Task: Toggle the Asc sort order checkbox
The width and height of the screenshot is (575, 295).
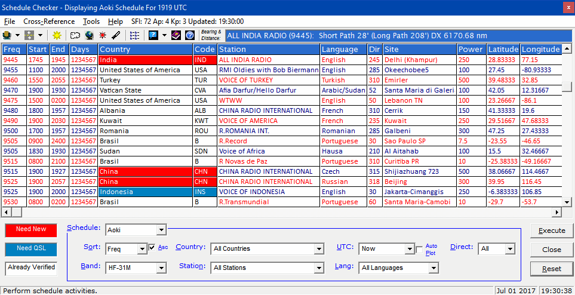Action: click(x=152, y=248)
